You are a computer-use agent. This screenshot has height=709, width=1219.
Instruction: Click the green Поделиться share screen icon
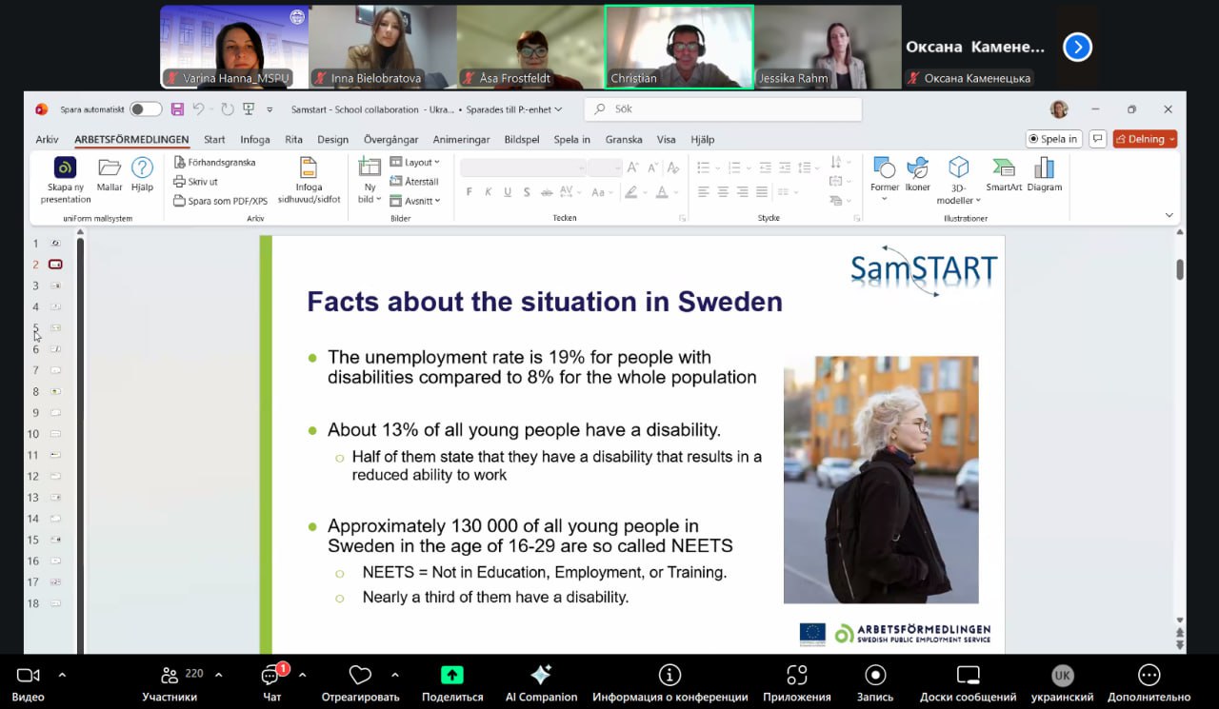point(451,676)
